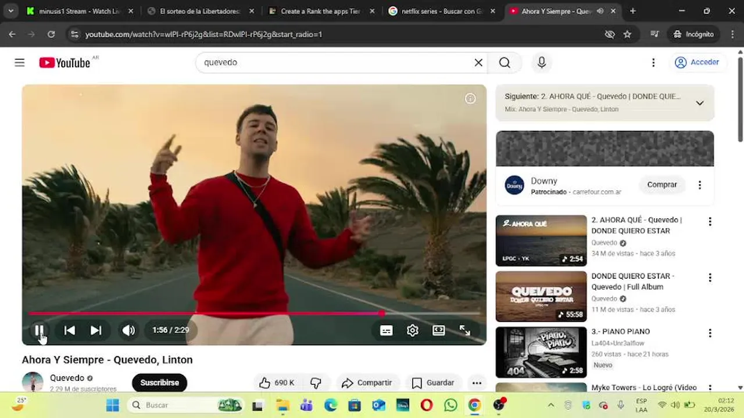The width and height of the screenshot is (744, 418).
Task: Show hidden tray icons chevron
Action: pyautogui.click(x=551, y=405)
